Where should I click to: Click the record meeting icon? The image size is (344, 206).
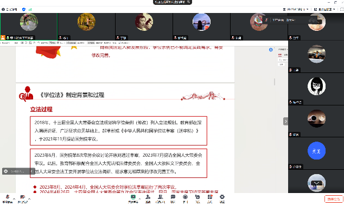186,199
